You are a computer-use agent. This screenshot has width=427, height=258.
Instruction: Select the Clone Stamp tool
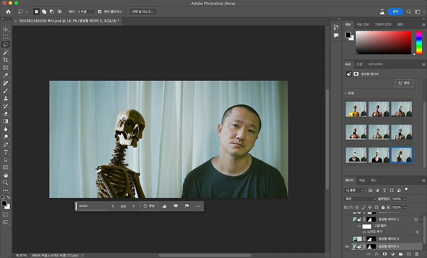(6, 98)
